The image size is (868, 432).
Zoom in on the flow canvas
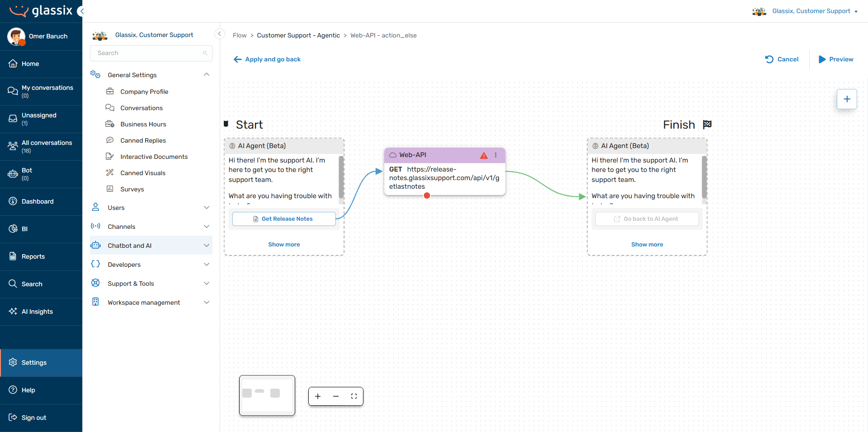pos(318,396)
